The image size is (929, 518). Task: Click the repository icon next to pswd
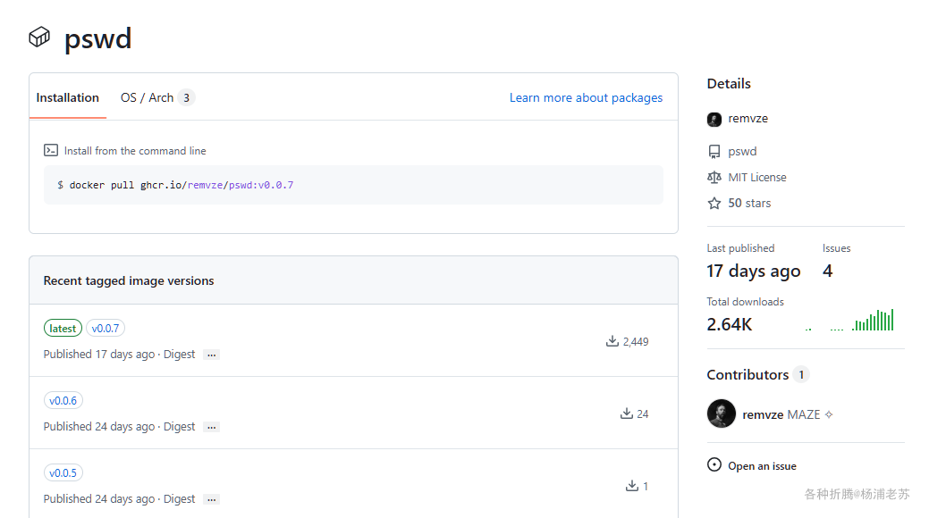point(714,152)
